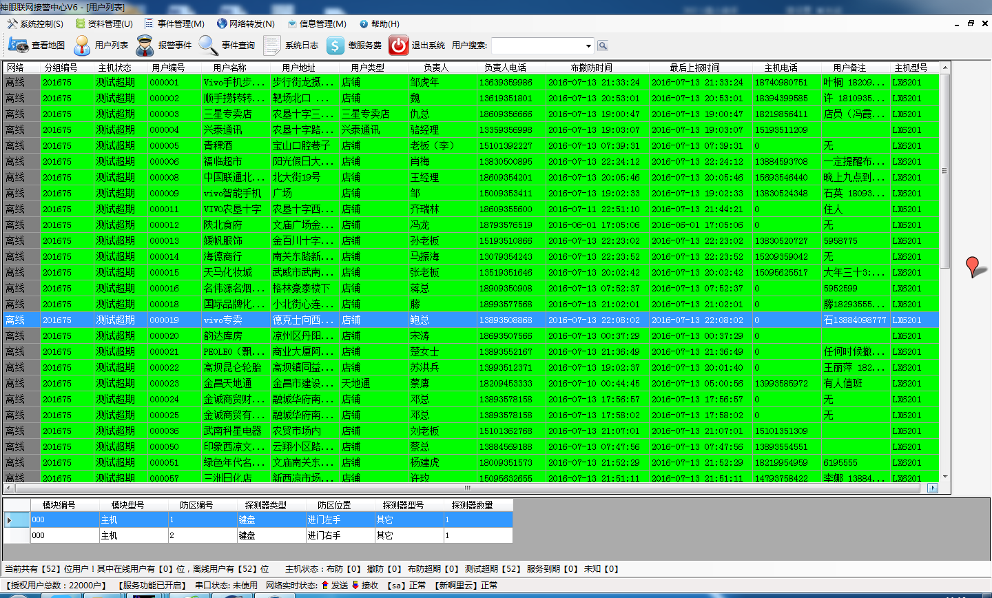Click the 帮助 menu question mark icon
This screenshot has height=598, width=992.
click(364, 24)
